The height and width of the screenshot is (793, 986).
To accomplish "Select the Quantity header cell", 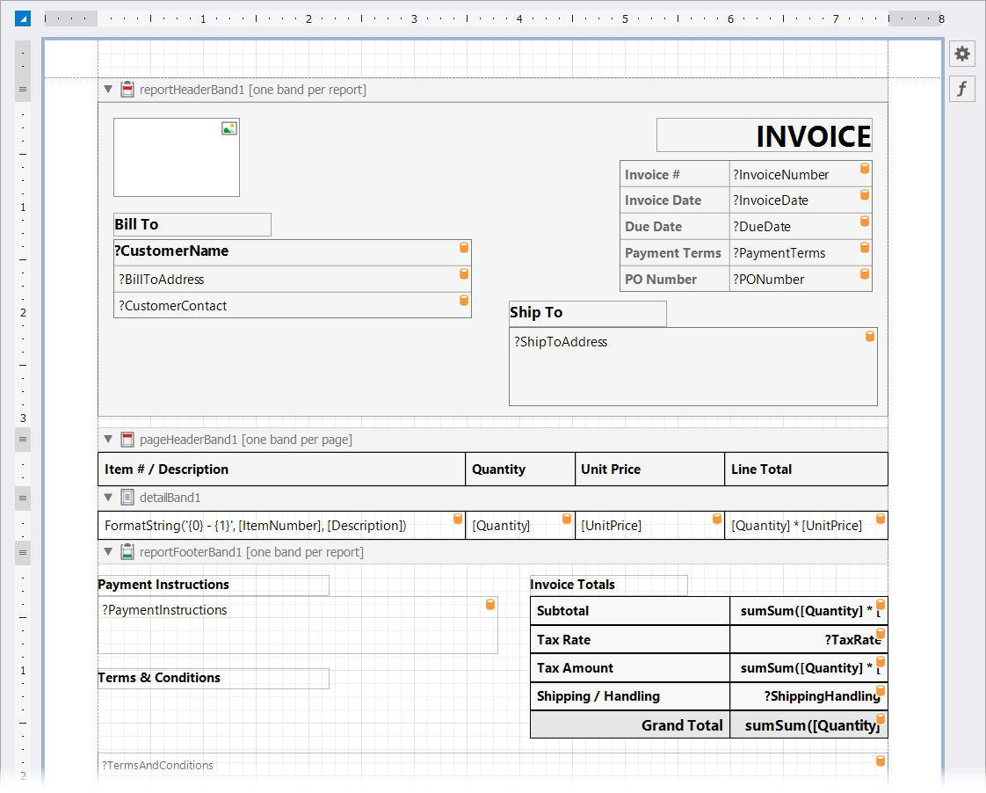I will point(520,469).
